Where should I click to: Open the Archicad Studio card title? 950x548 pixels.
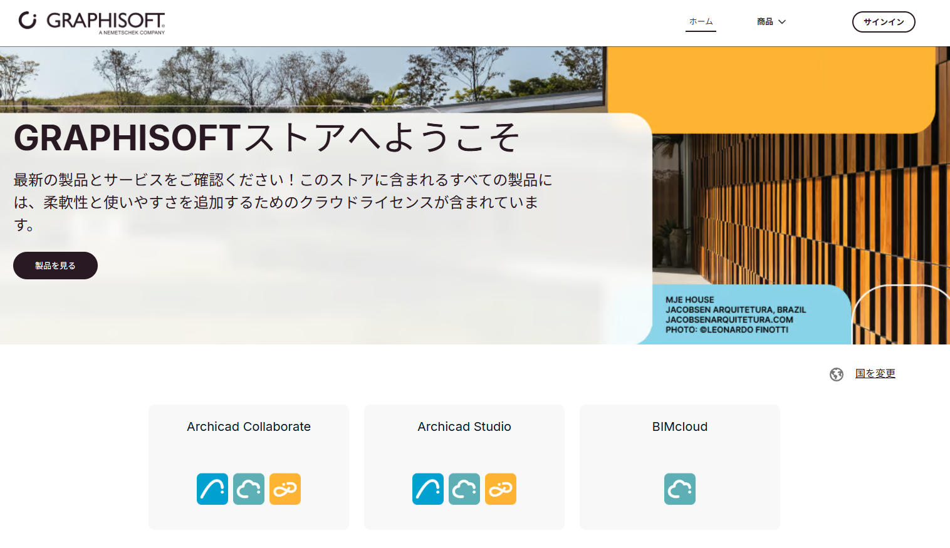pyautogui.click(x=464, y=427)
